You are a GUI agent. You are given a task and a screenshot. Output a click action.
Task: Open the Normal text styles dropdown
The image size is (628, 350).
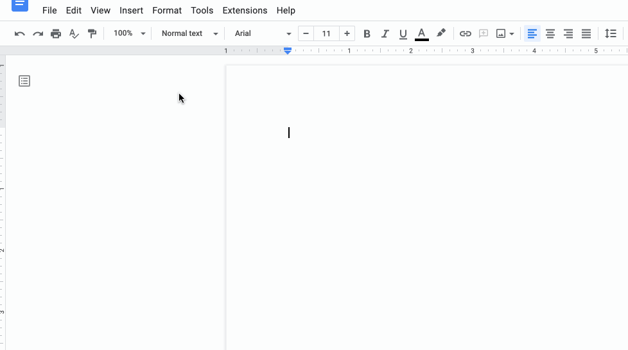189,33
